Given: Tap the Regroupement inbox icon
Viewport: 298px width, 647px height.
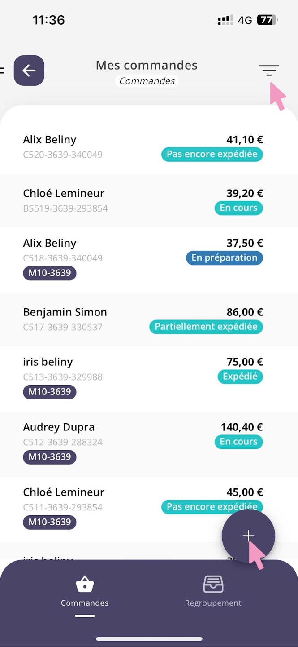Looking at the screenshot, I should 213,584.
